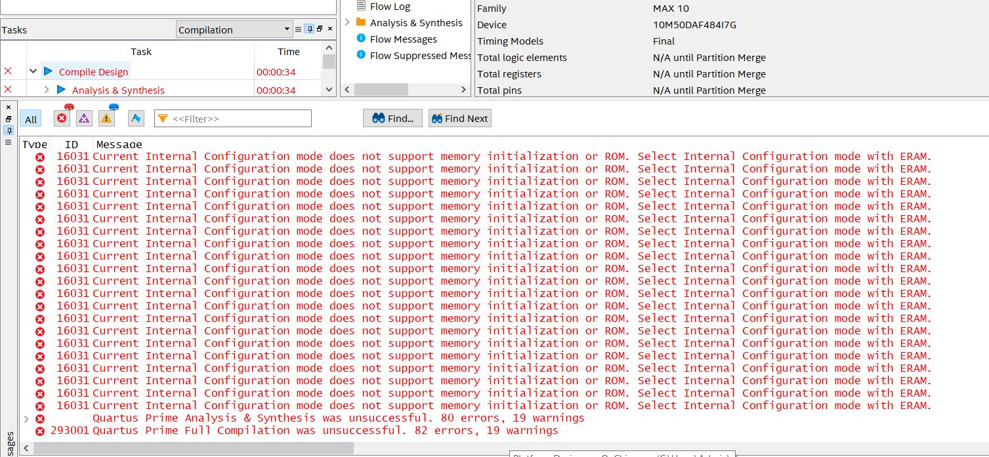This screenshot has width=989, height=457.
Task: Open Flow Suppressed Messages report
Action: [x=420, y=56]
